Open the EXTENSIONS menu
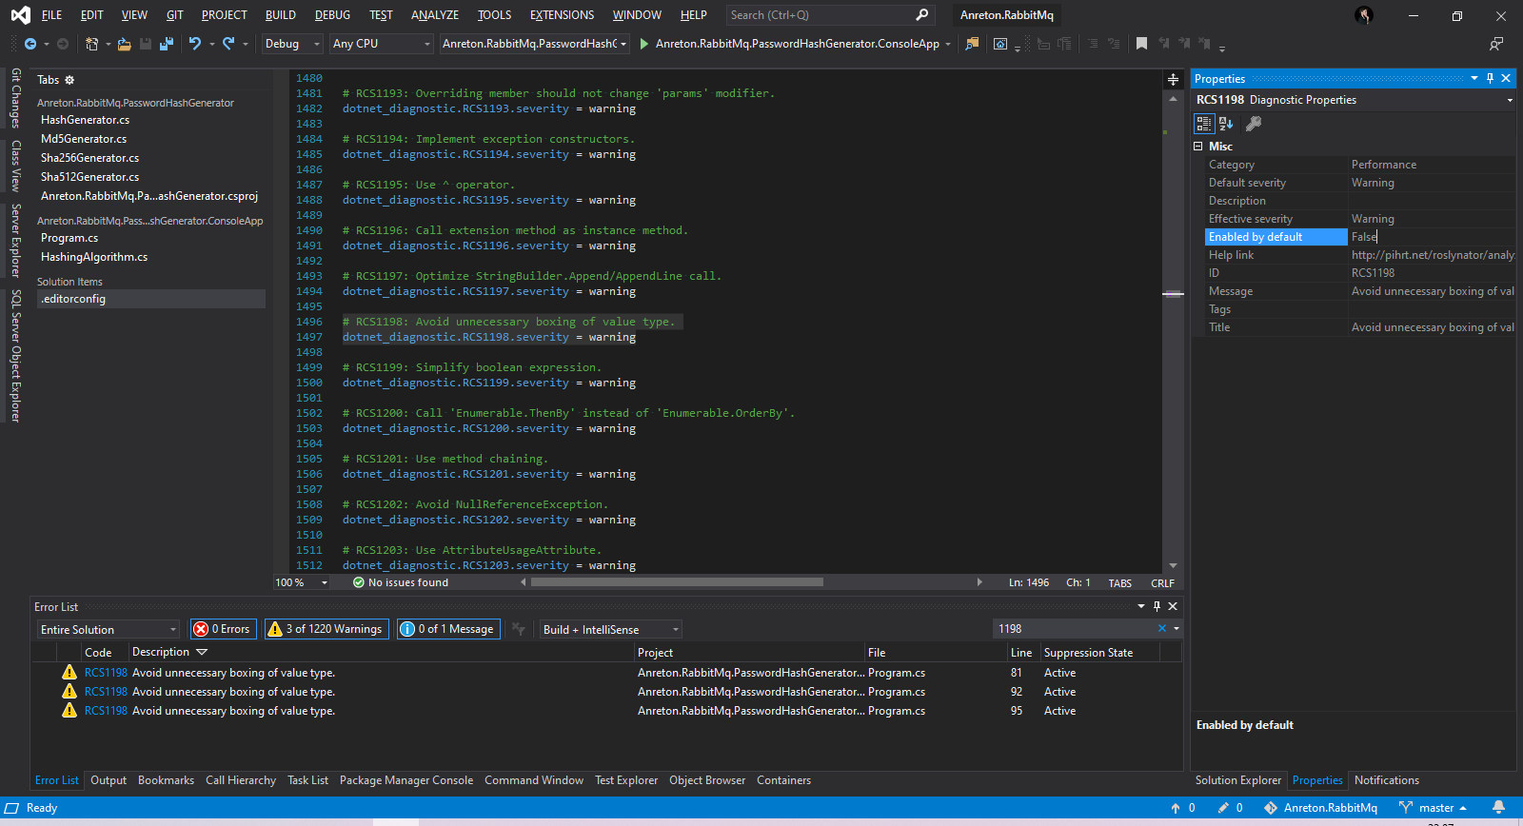1523x826 pixels. [x=562, y=15]
